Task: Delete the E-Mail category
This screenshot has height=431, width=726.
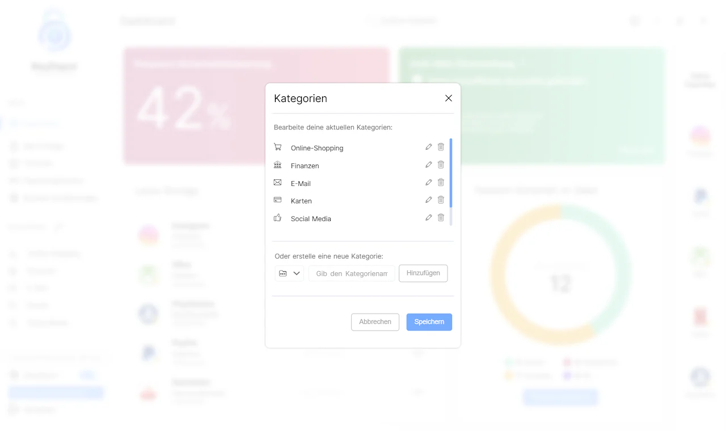Action: click(441, 182)
